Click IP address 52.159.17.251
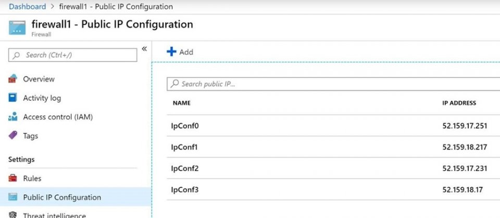This screenshot has height=218, width=500. tap(465, 126)
